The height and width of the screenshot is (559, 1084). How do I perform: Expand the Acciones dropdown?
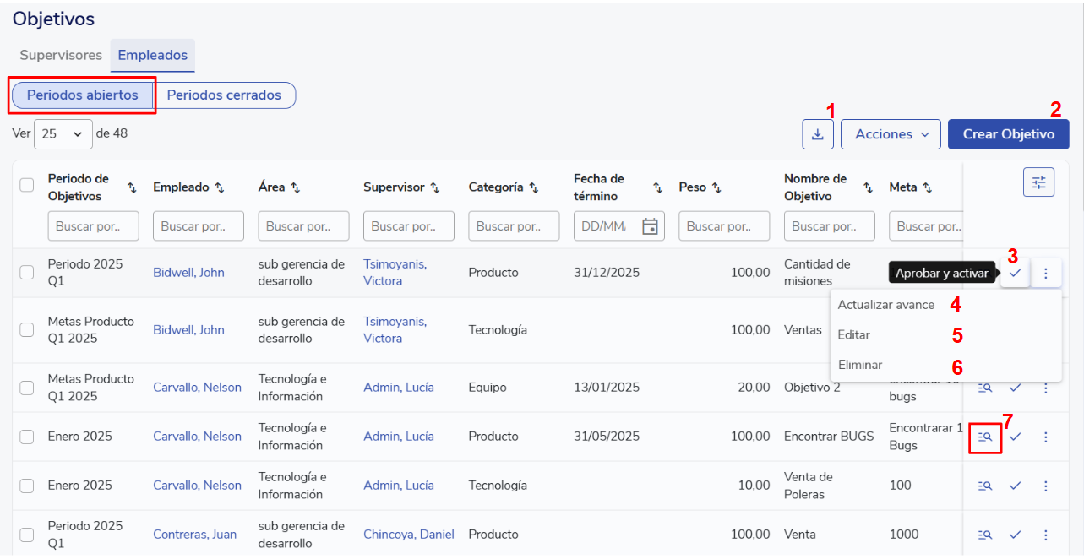point(891,134)
